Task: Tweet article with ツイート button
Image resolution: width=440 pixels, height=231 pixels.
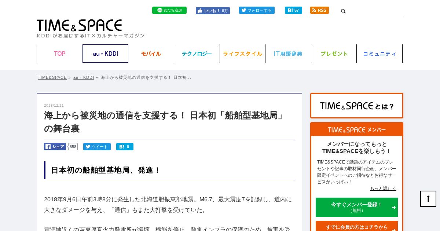Action: click(x=97, y=147)
